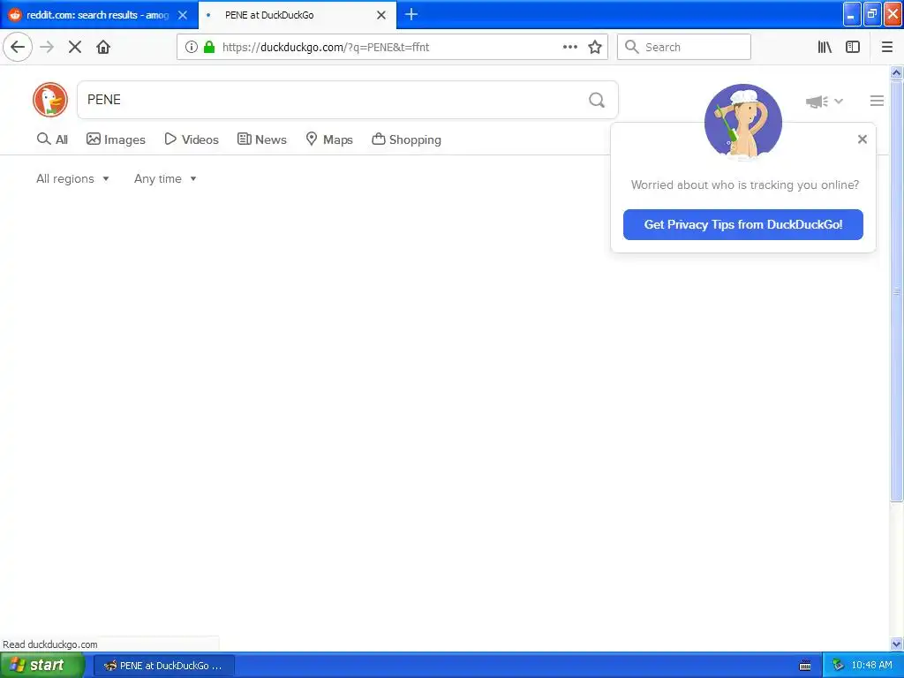Screen dimensions: 904x678
Task: Submit search with DuckDuckGo magnifier icon
Action: tap(597, 101)
